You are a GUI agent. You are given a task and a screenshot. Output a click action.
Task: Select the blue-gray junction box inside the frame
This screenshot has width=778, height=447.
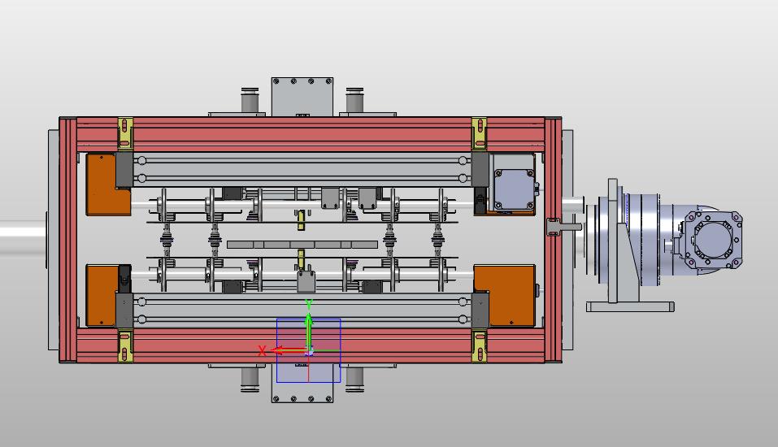click(515, 191)
